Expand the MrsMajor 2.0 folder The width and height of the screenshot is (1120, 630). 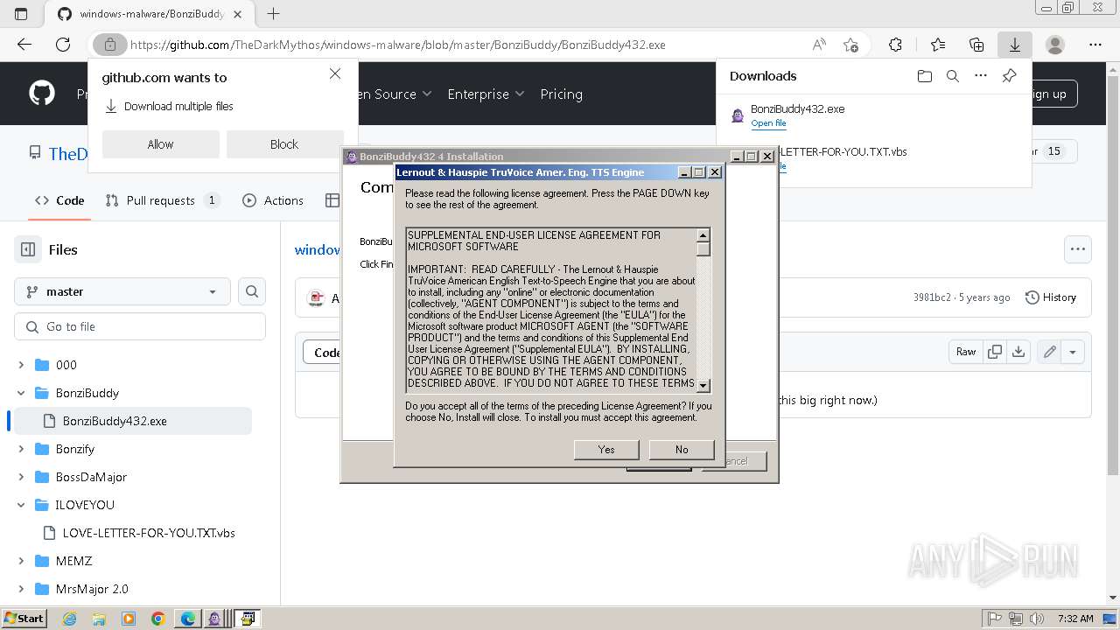click(x=21, y=589)
